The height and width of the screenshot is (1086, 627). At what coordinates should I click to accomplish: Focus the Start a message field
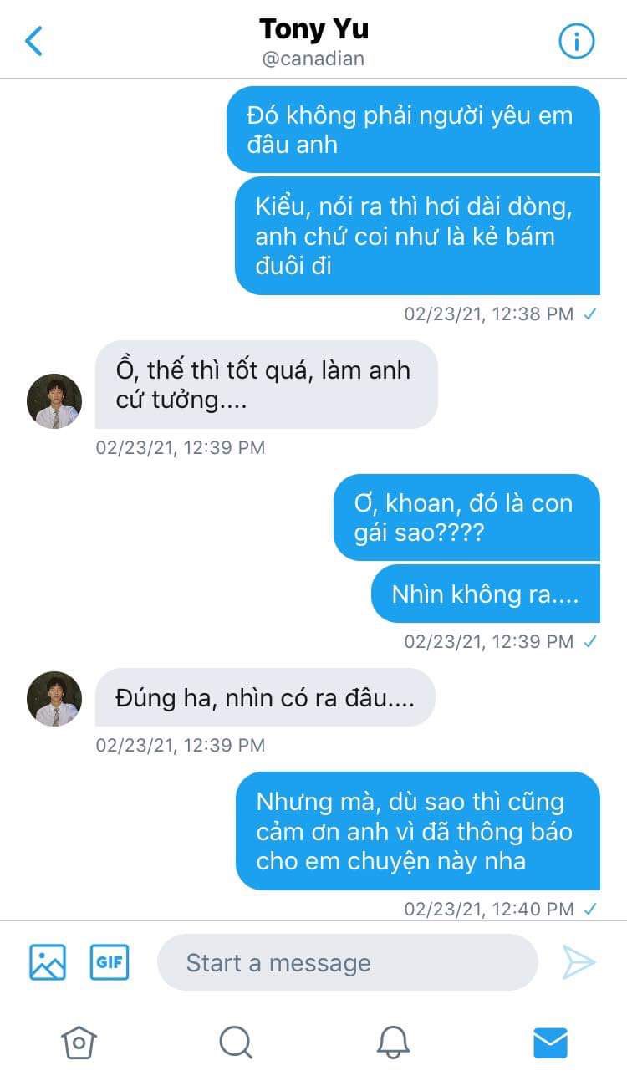347,962
